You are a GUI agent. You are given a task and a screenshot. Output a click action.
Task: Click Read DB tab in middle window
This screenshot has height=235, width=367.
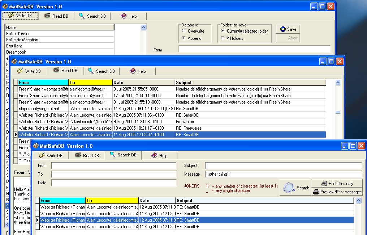[x=65, y=71]
